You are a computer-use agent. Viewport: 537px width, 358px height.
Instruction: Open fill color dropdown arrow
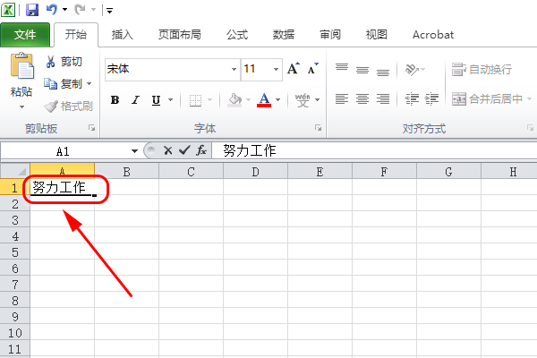click(249, 100)
